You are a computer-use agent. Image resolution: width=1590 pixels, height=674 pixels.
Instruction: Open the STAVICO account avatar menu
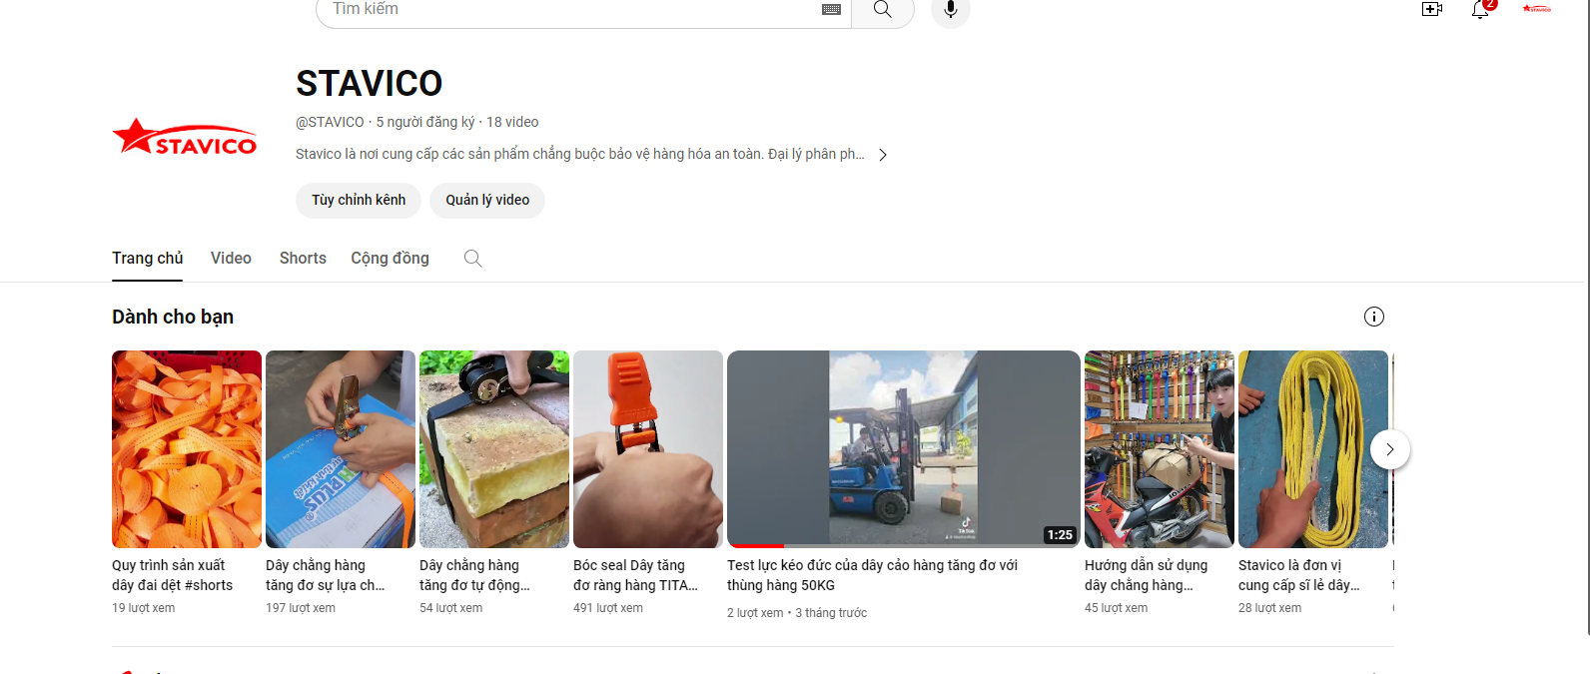1536,9
